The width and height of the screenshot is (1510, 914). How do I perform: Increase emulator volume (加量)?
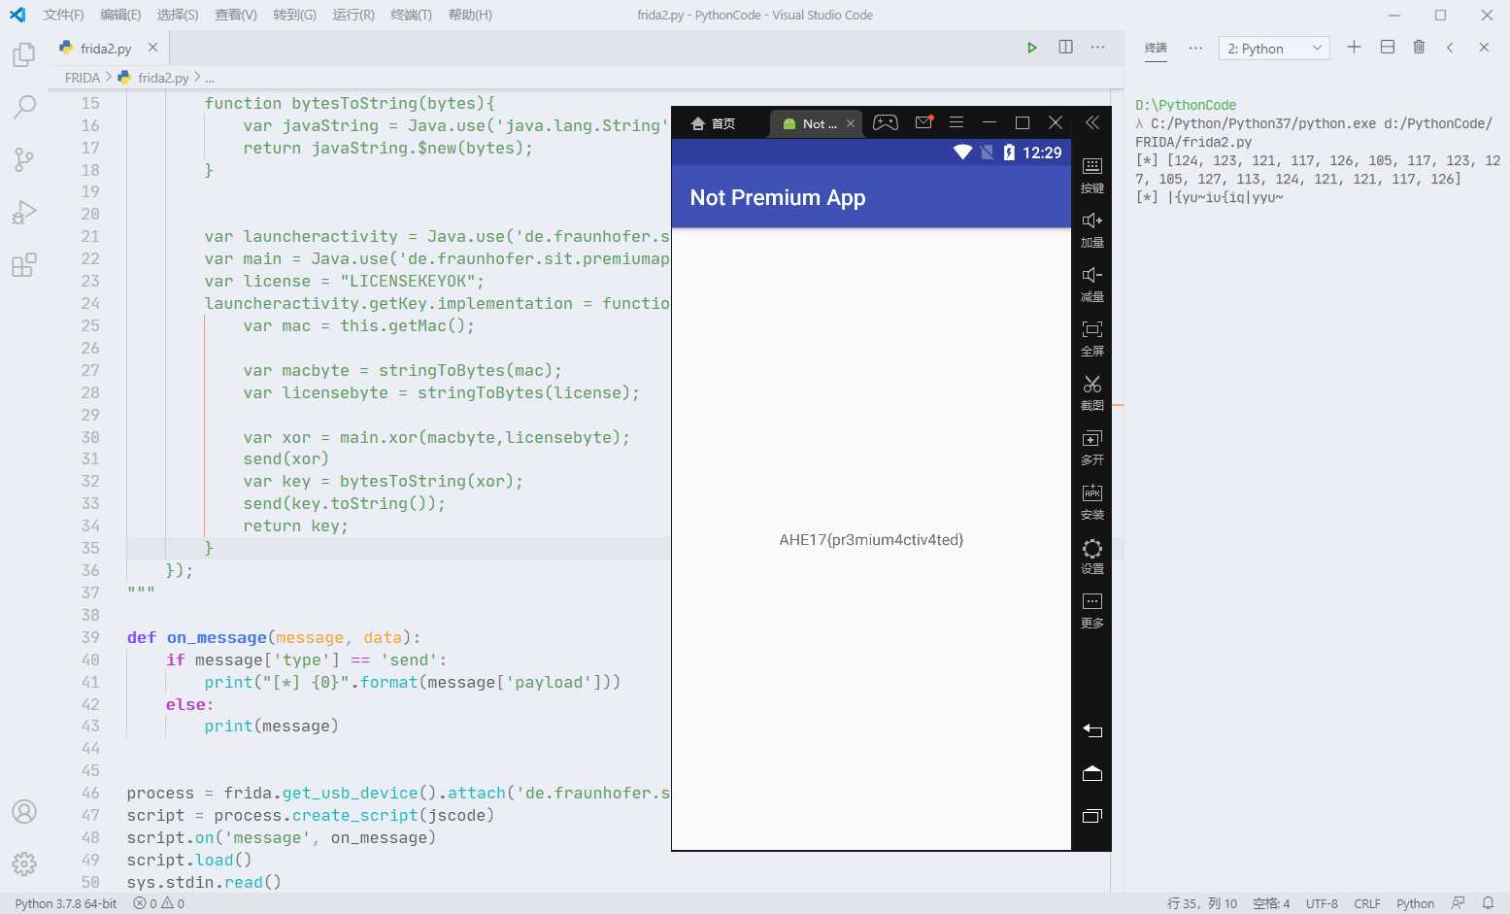pos(1092,229)
